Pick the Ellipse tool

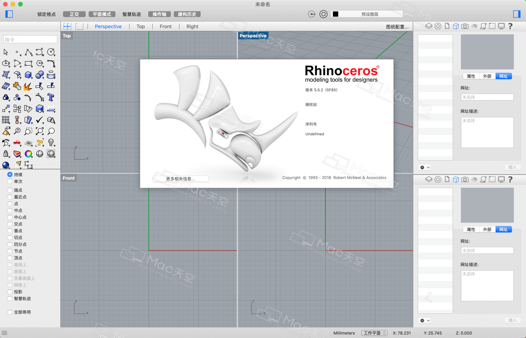pos(6,63)
